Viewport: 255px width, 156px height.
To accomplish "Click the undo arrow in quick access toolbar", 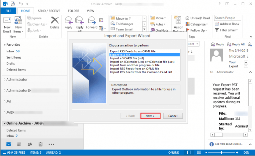I will tap(21, 3).
